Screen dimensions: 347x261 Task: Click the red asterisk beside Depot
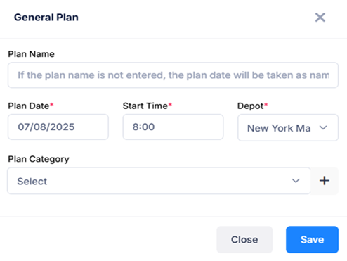266,104
